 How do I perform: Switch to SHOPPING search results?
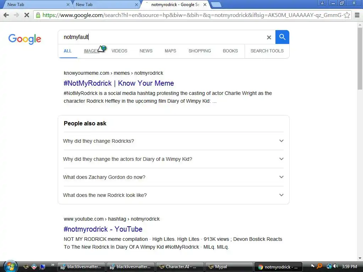[200, 51]
